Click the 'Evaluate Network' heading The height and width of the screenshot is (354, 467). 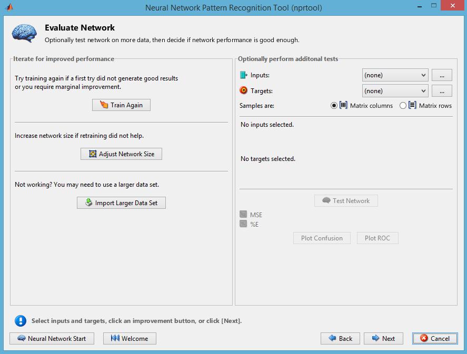[80, 28]
